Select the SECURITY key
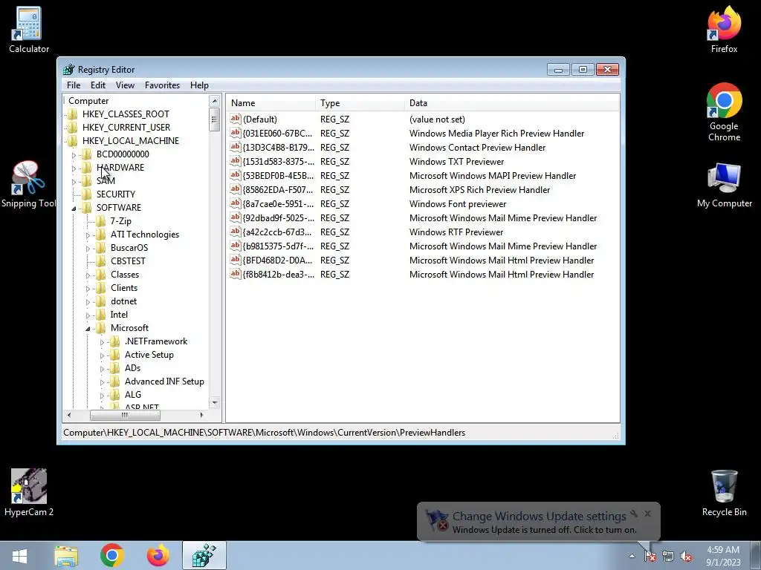761x570 pixels. point(115,194)
